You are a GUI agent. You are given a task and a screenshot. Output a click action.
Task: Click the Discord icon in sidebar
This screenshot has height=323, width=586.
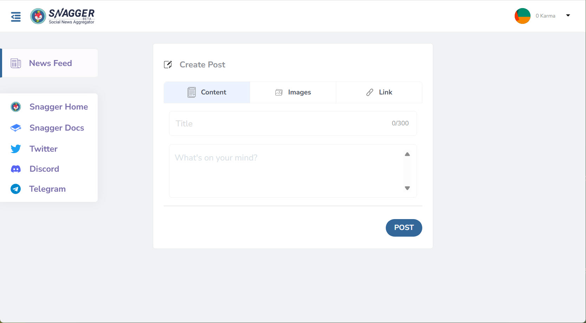pos(16,169)
